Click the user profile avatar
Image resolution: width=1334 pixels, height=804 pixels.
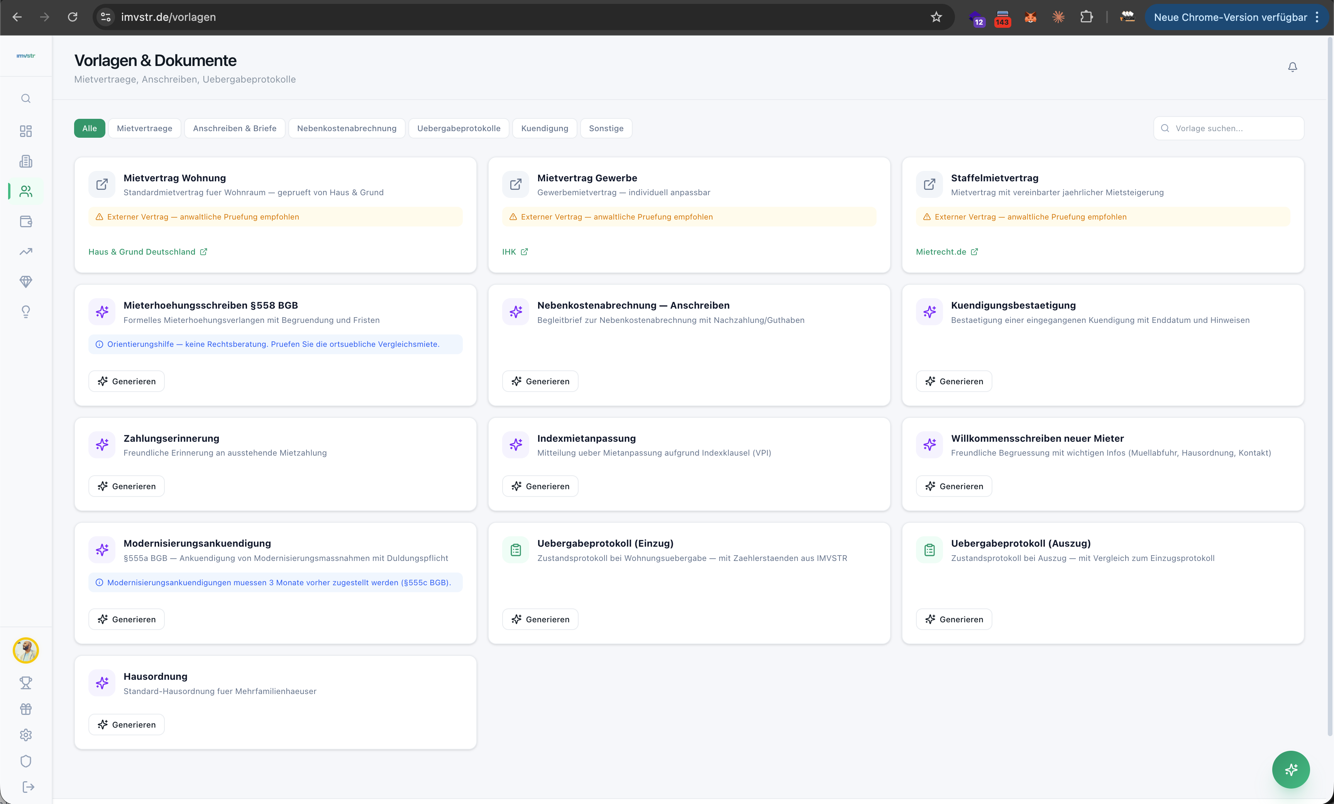(25, 650)
